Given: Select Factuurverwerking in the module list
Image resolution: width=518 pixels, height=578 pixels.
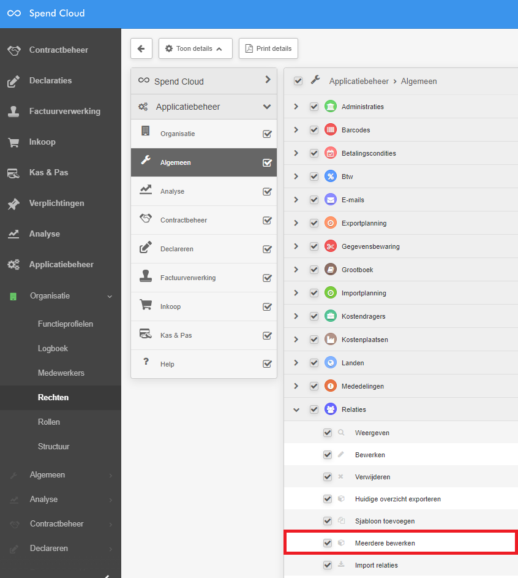Looking at the screenshot, I should [204, 278].
